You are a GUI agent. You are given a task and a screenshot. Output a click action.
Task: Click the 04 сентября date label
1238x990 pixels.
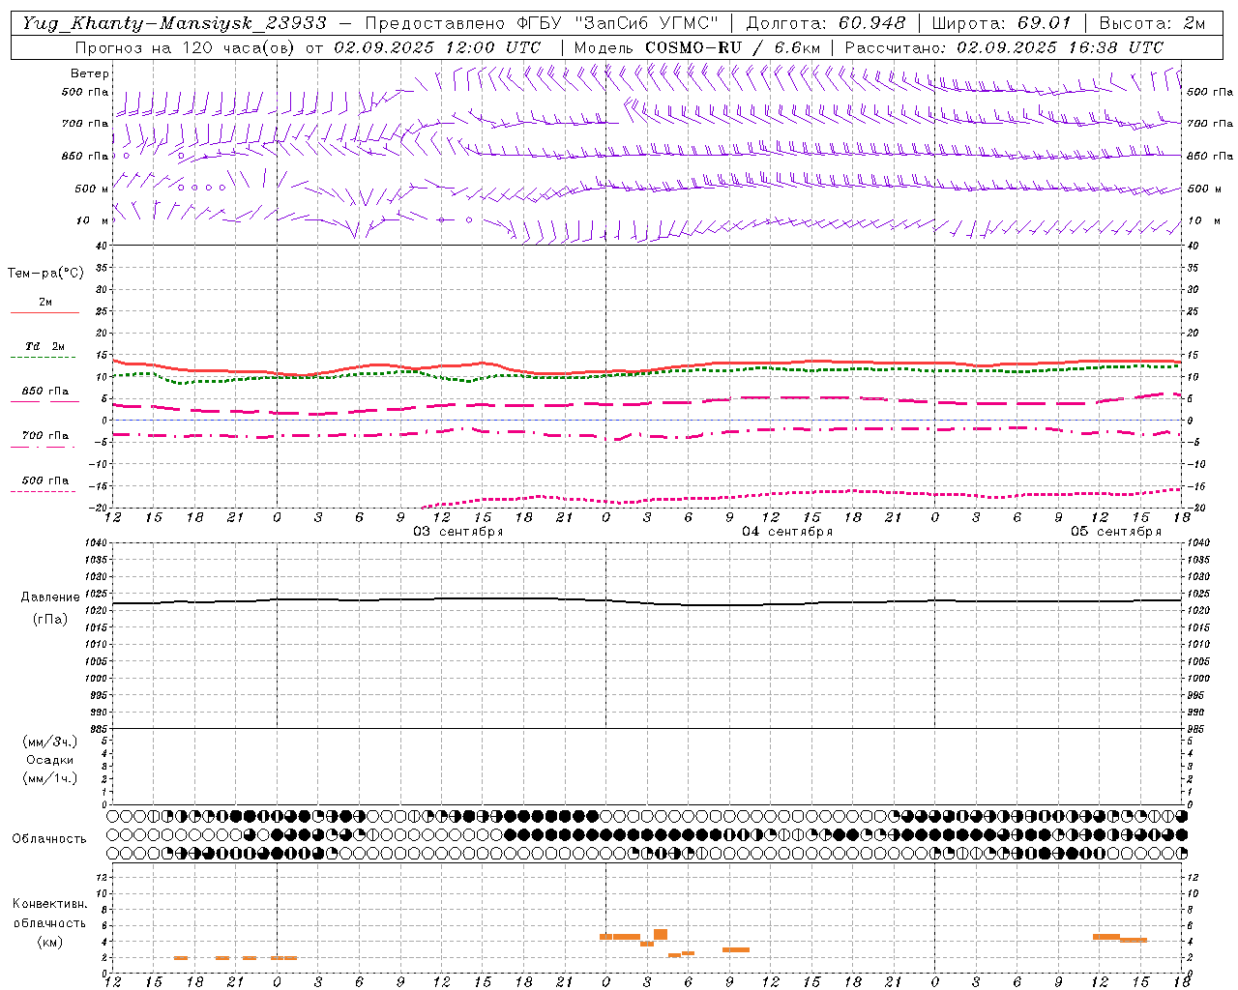(787, 532)
